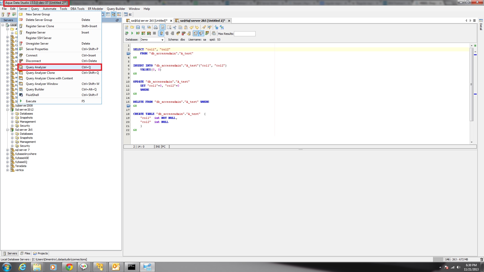Toggle the highlighted word-wrap document button
The width and height of the screenshot is (484, 272).
(163, 27)
